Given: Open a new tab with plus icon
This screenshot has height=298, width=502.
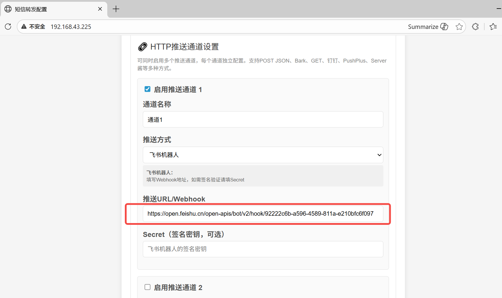Looking at the screenshot, I should [x=116, y=9].
